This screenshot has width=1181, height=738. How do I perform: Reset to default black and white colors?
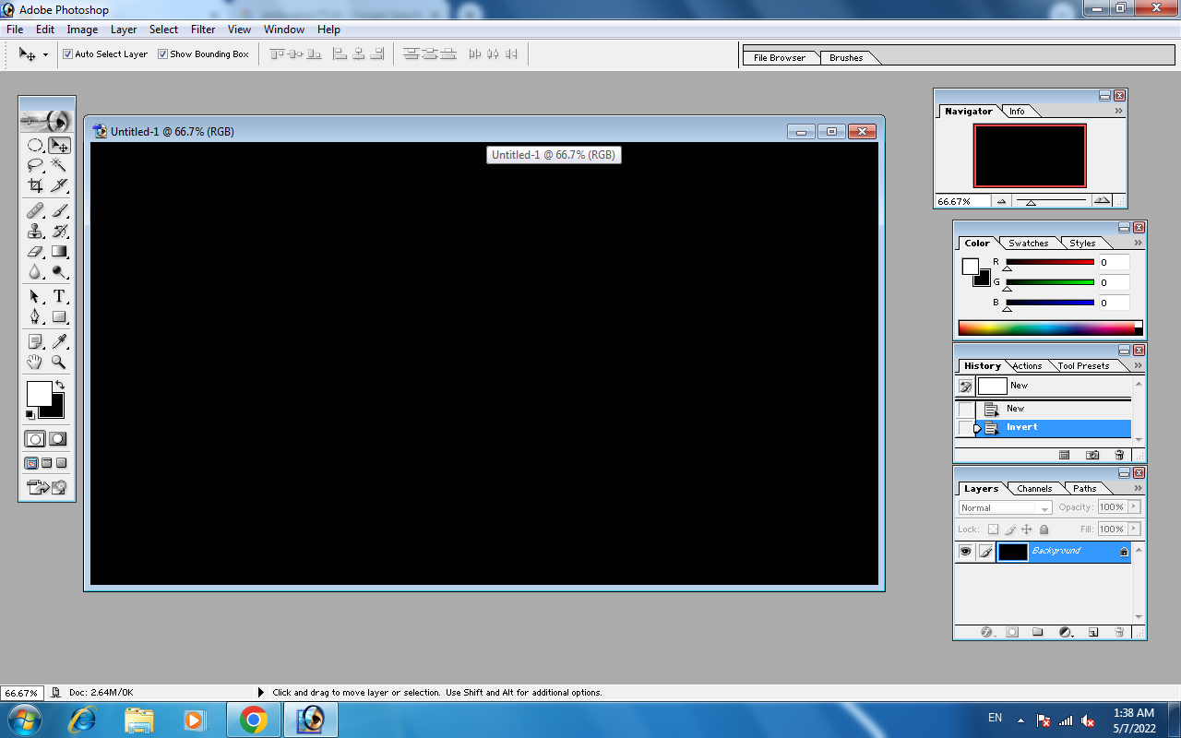click(x=30, y=414)
